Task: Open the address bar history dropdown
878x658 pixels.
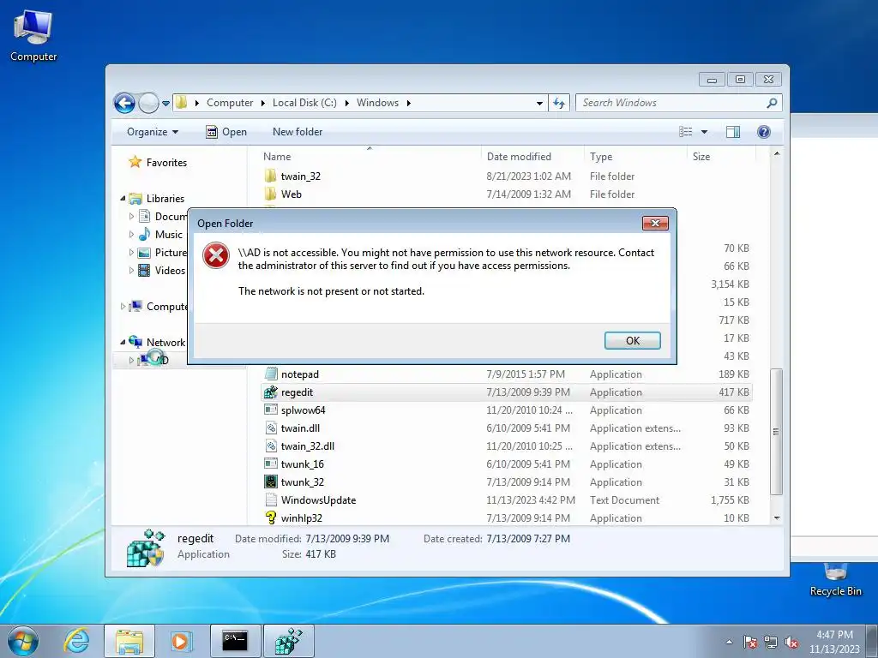Action: point(539,103)
